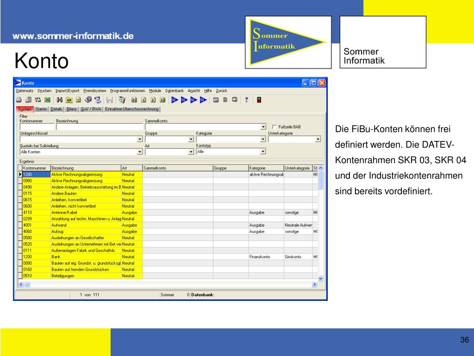The height and width of the screenshot is (356, 474).
Task: Click the Kontonummer filter input field
Action: pyautogui.click(x=37, y=127)
